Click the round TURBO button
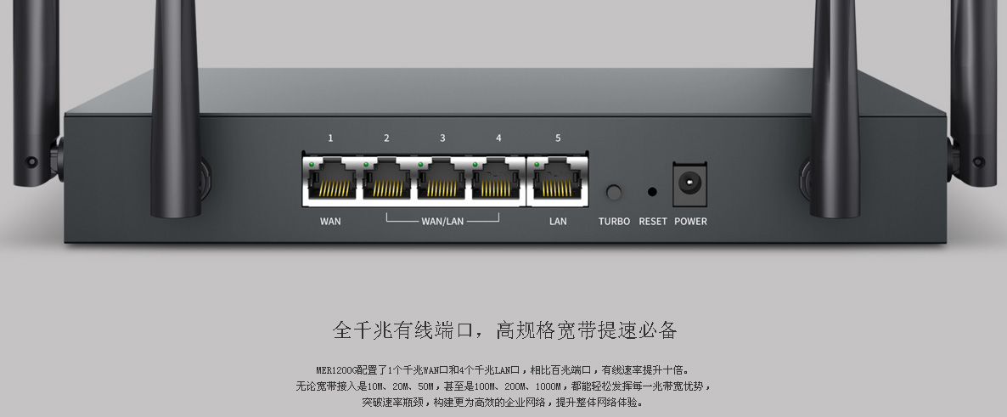Screen dimensions: 1007x417 point(615,191)
